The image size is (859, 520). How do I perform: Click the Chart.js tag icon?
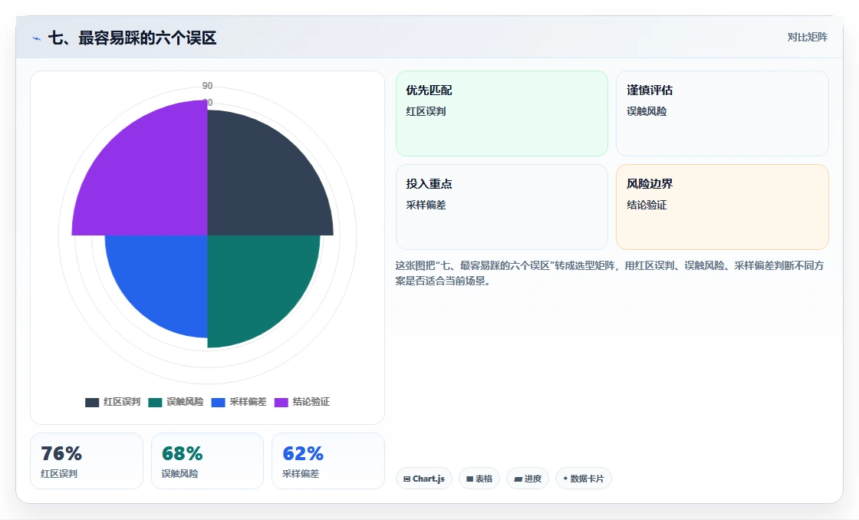tap(407, 479)
